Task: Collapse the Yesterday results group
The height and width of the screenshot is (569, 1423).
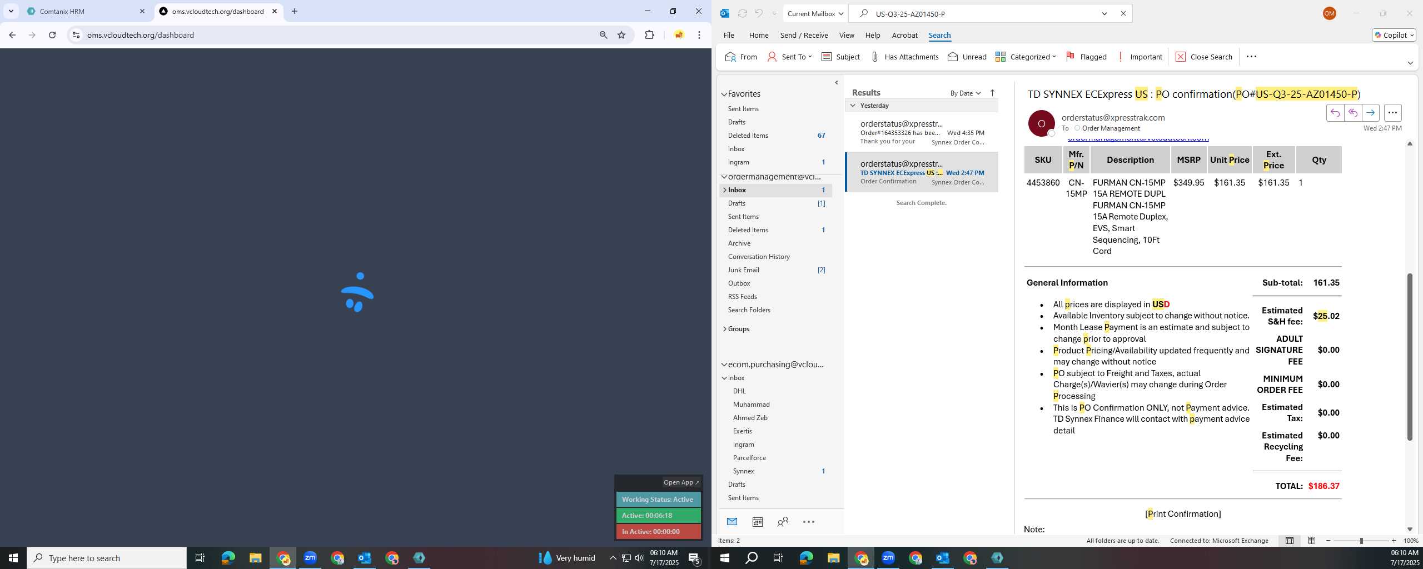Action: [x=852, y=106]
